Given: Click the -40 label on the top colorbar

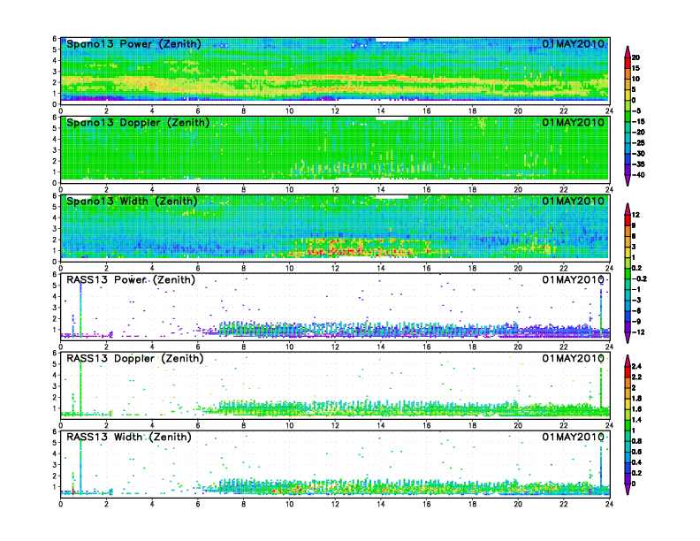Looking at the screenshot, I should tap(638, 175).
